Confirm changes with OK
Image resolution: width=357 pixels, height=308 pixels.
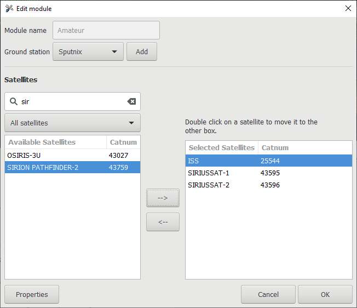click(325, 294)
